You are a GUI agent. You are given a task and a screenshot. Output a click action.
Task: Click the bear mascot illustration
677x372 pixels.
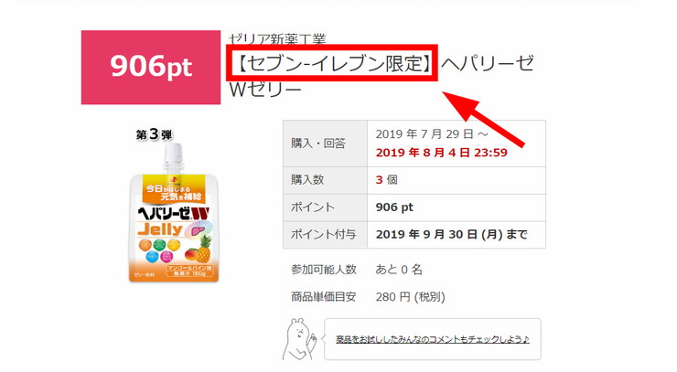[x=299, y=339]
